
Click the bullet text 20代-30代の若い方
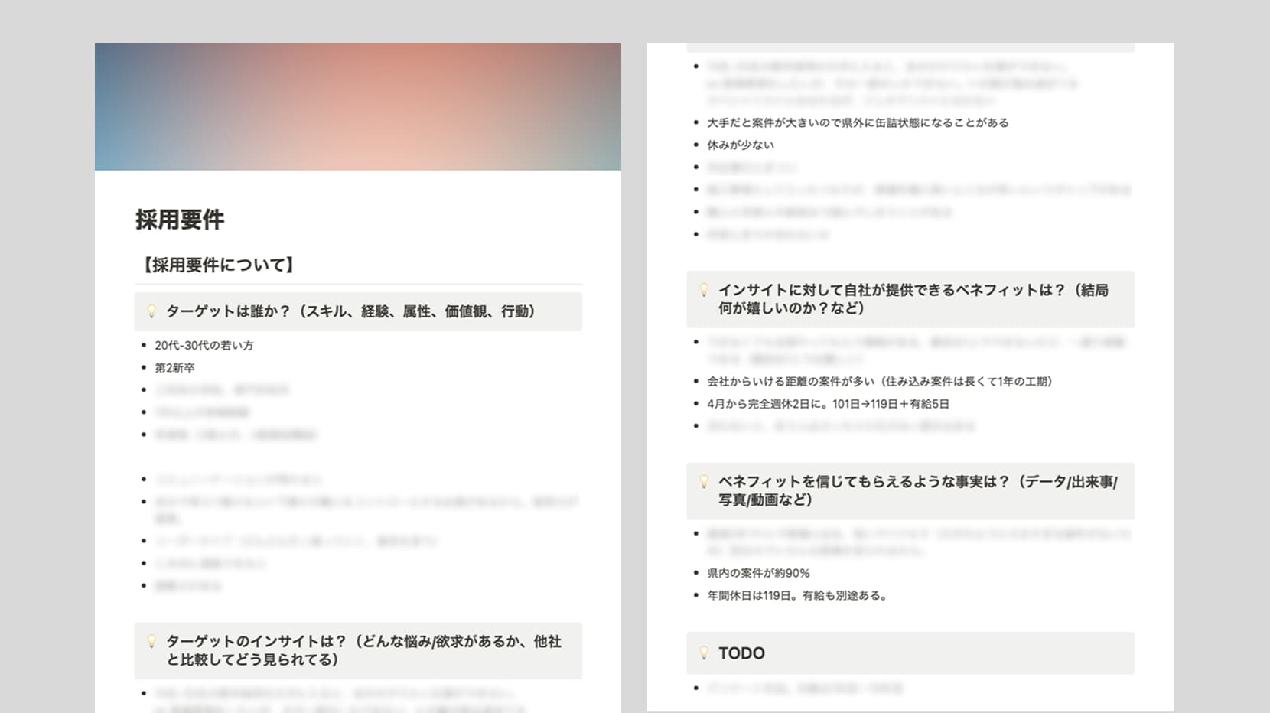(x=204, y=345)
